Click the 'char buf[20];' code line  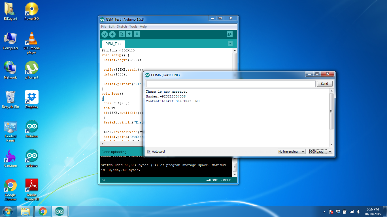(116, 103)
